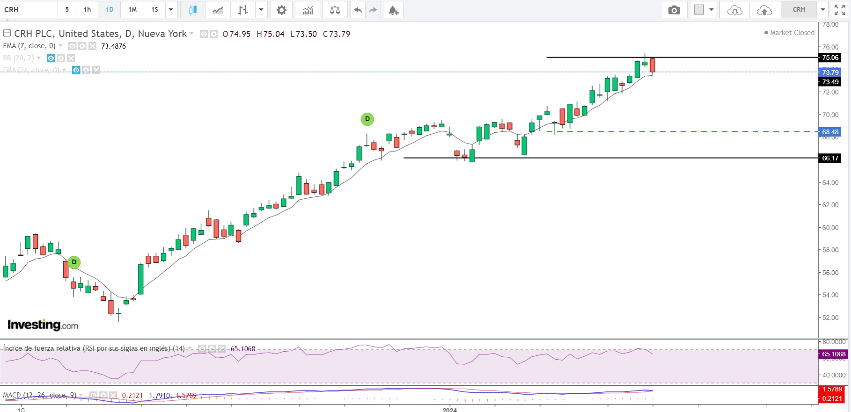Screen dimensions: 851x412
Task: Open EMA (7, close, 0) dropdown arrow
Action: click(x=60, y=46)
